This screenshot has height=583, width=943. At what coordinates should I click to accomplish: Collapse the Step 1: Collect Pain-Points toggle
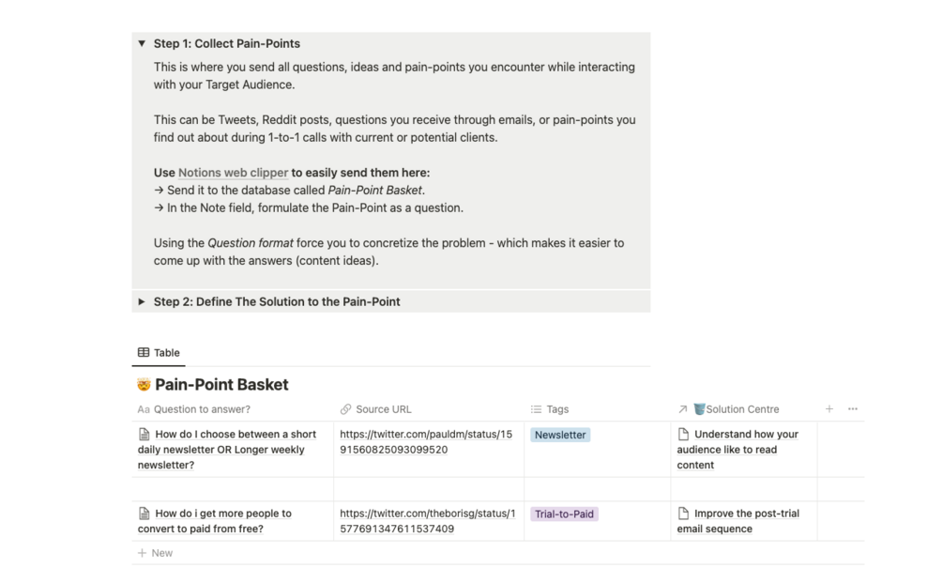click(142, 43)
